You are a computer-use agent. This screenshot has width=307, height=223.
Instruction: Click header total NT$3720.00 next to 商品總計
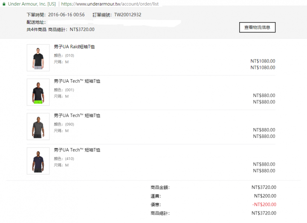[82, 29]
